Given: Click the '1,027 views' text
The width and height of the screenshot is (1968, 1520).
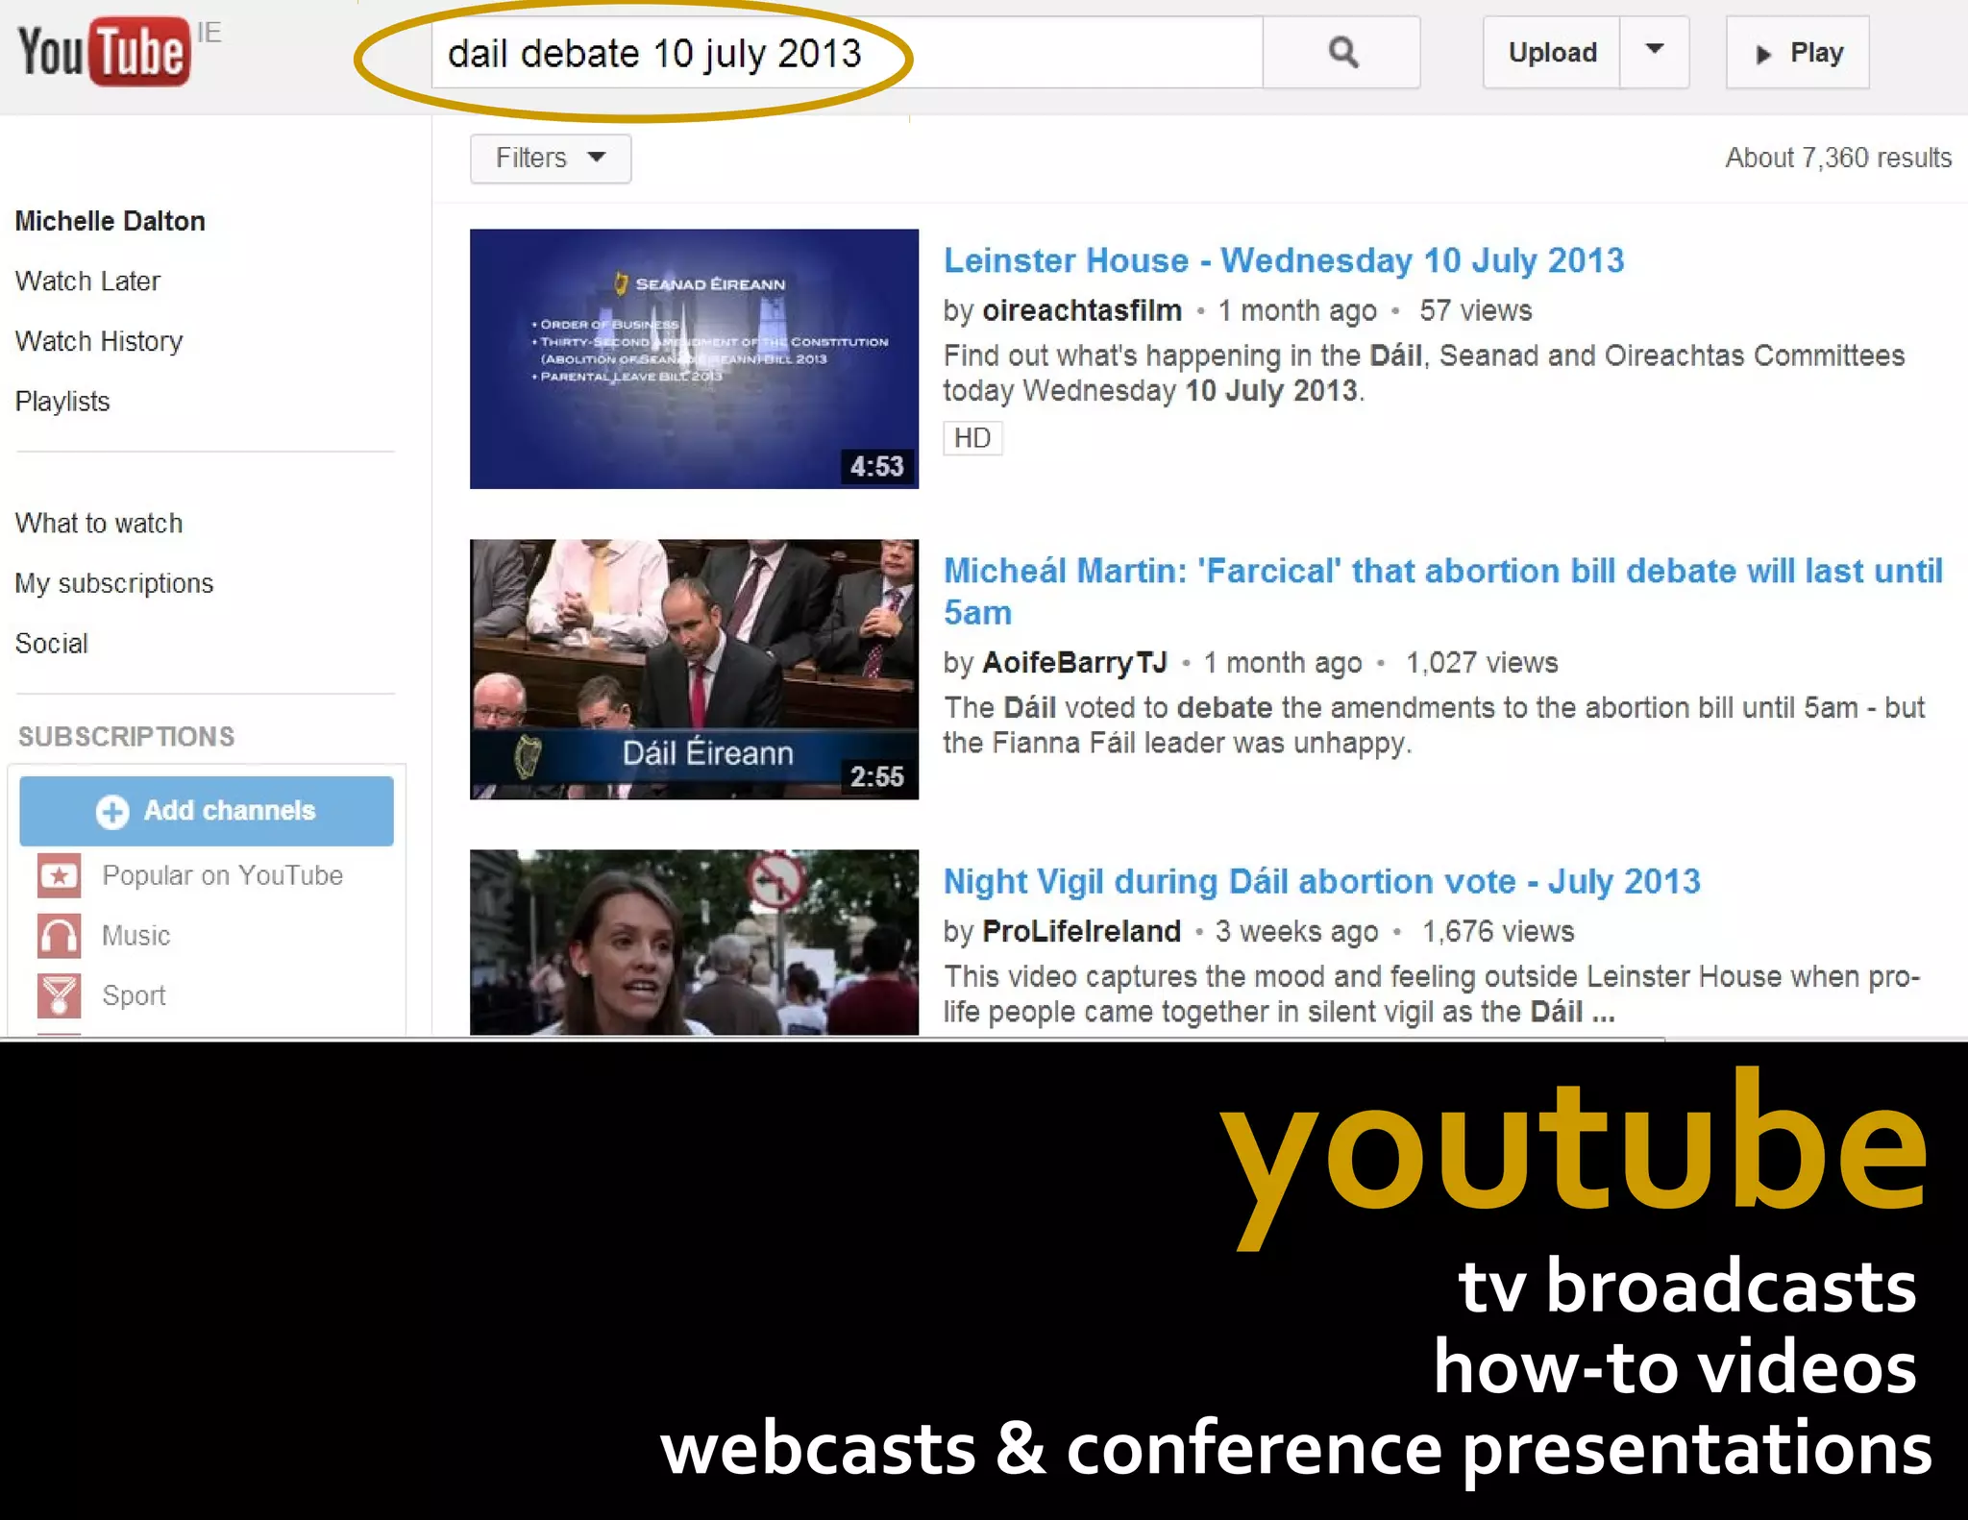Looking at the screenshot, I should click(x=1481, y=662).
